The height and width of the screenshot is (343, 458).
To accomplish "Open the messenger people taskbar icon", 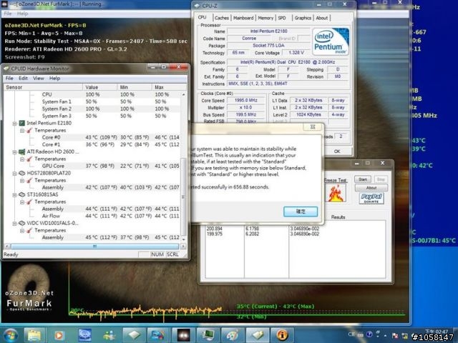I will coord(109,335).
